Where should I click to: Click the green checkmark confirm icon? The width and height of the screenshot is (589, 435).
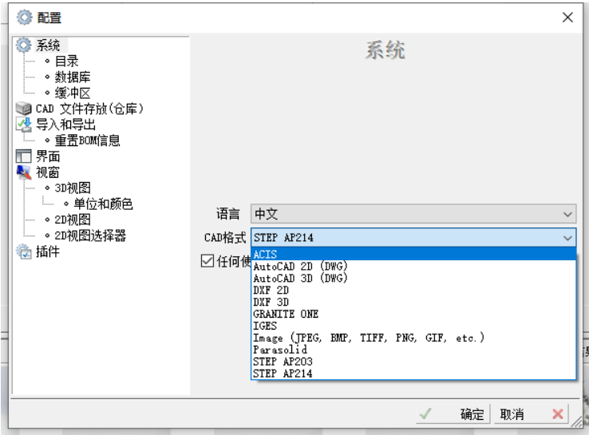[426, 414]
